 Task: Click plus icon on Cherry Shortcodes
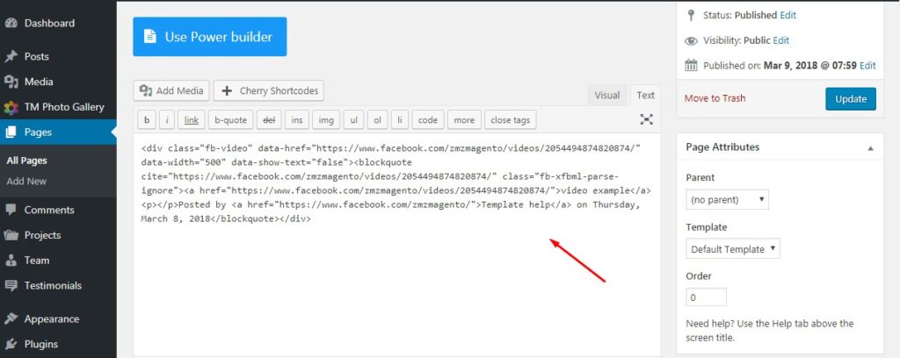(227, 90)
